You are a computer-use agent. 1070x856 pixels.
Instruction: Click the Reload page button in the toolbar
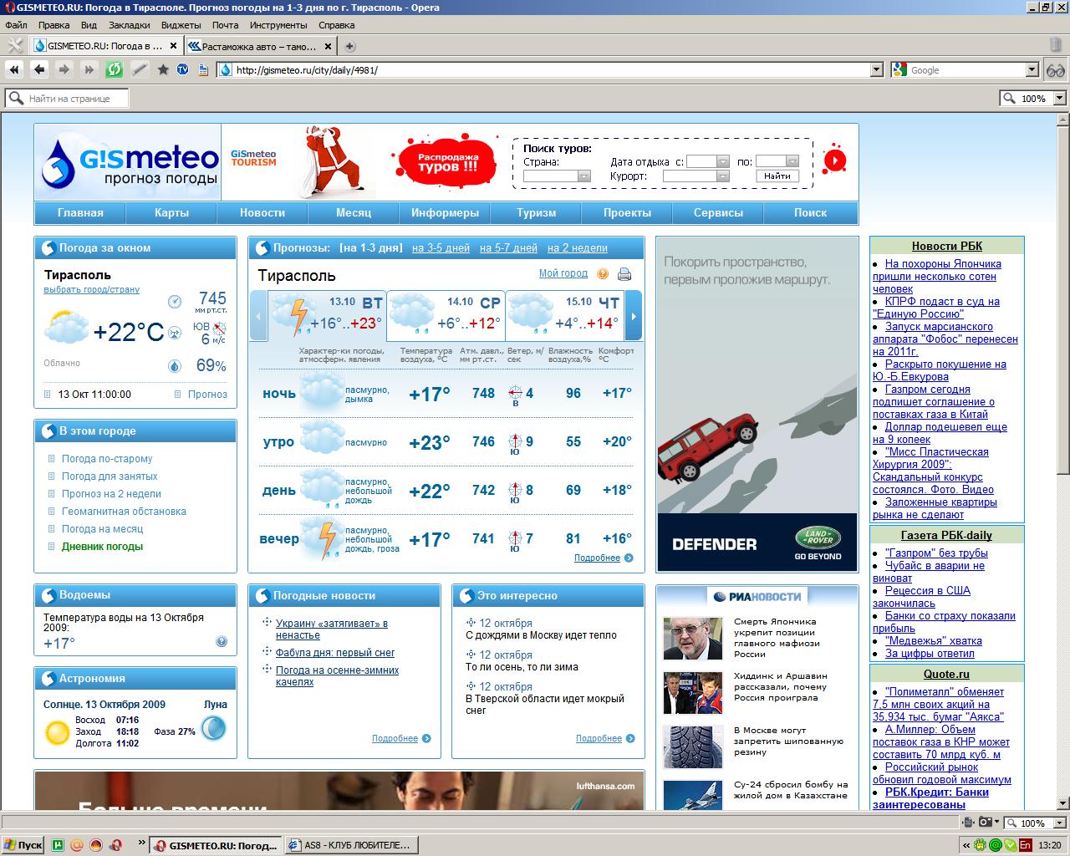point(114,70)
